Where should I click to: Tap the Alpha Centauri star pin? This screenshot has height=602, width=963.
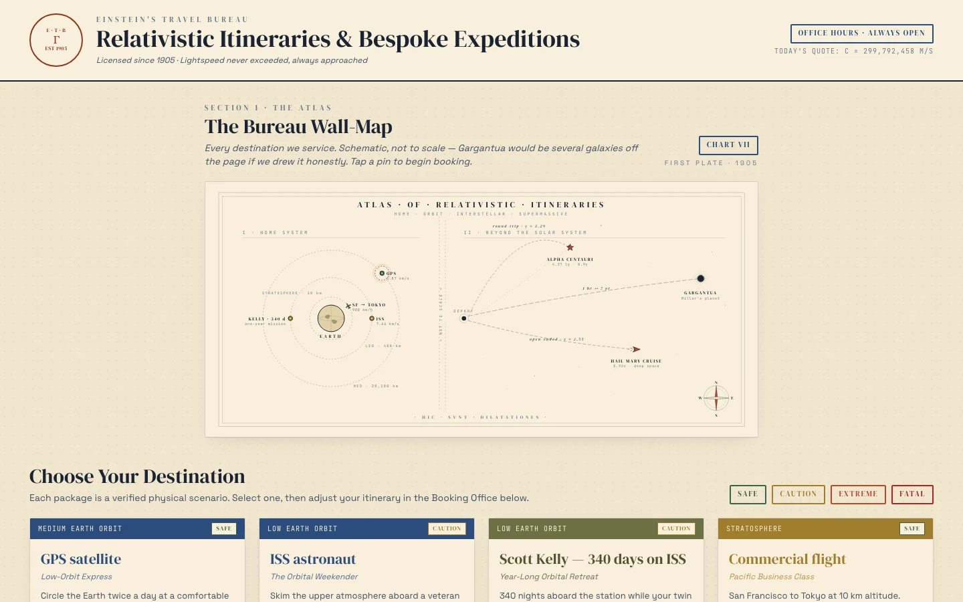tap(570, 247)
